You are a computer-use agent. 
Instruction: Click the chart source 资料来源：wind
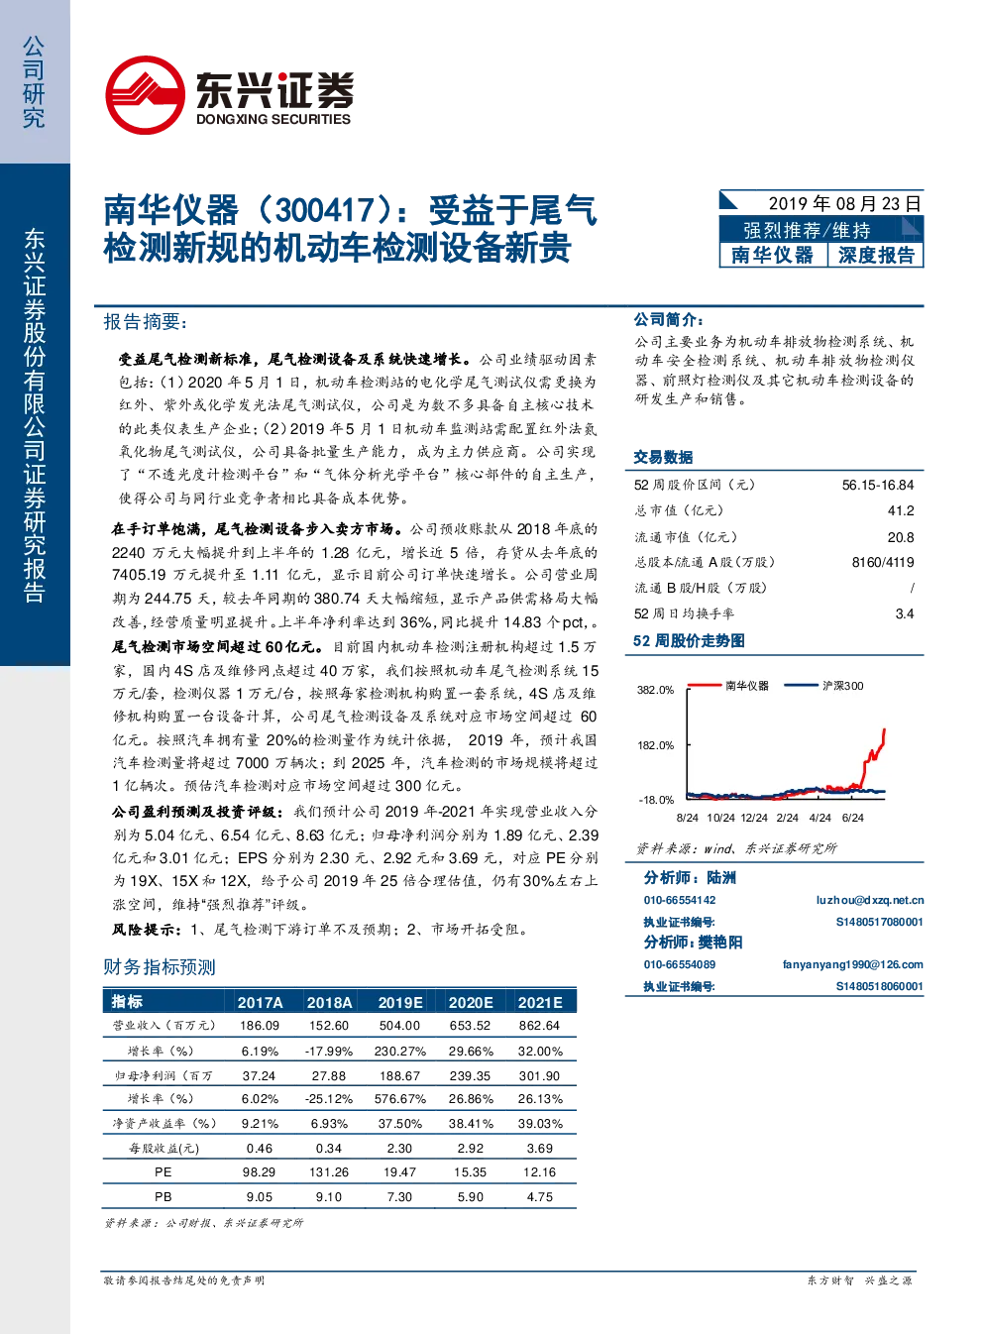[x=736, y=848]
